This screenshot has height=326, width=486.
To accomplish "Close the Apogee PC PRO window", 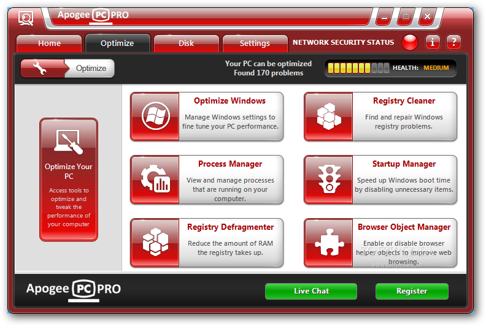I will tap(428, 17).
